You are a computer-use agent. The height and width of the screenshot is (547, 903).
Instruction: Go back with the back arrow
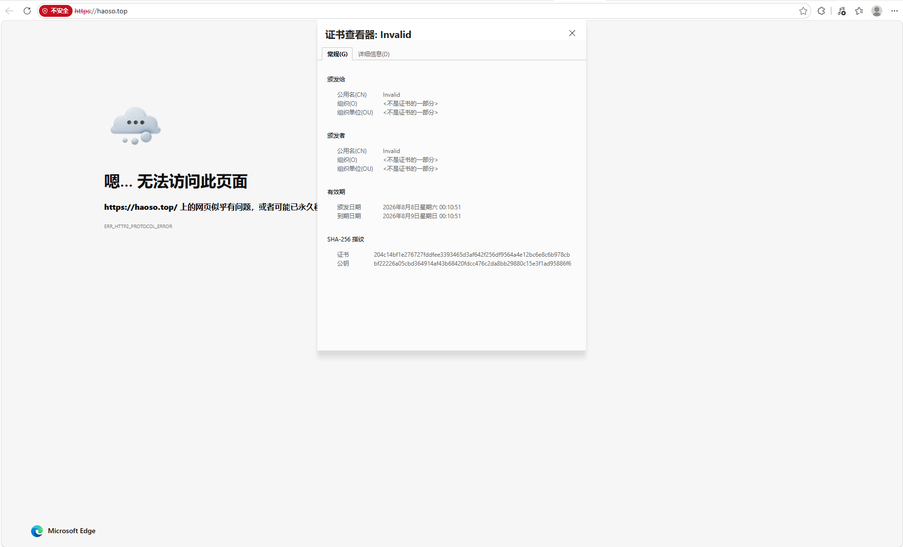click(9, 11)
